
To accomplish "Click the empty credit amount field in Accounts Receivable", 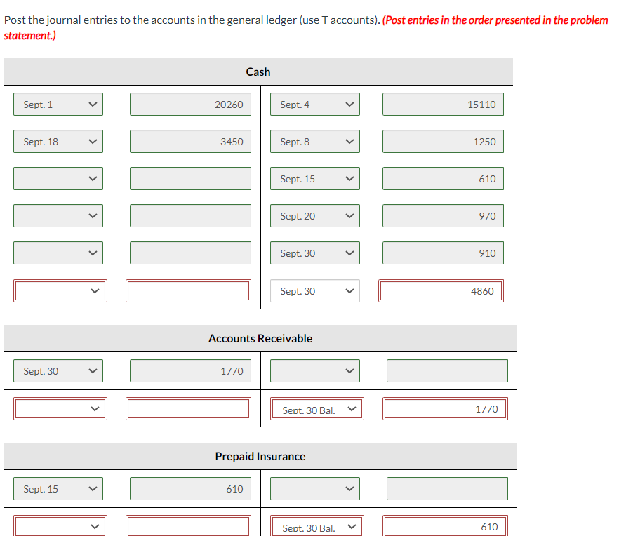I will click(447, 371).
